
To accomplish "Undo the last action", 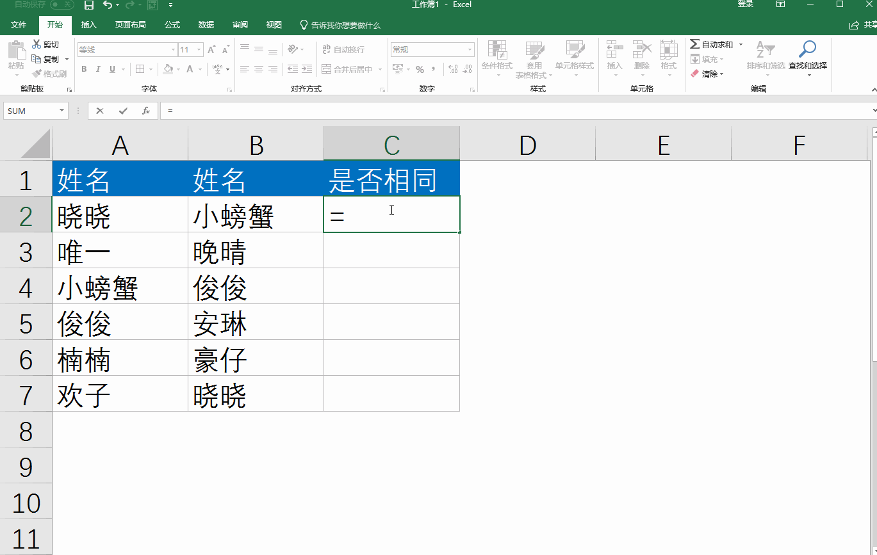I will coord(108,5).
